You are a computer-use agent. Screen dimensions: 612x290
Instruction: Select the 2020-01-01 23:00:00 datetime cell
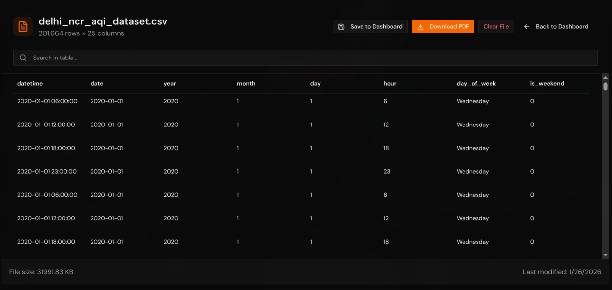point(47,172)
